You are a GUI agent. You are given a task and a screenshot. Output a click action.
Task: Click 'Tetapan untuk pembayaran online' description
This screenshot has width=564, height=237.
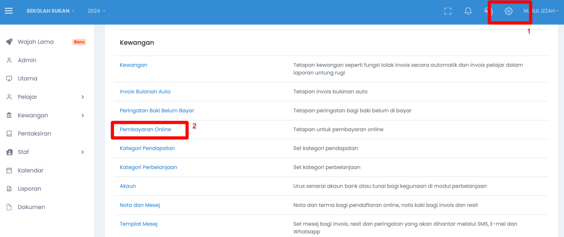(339, 129)
